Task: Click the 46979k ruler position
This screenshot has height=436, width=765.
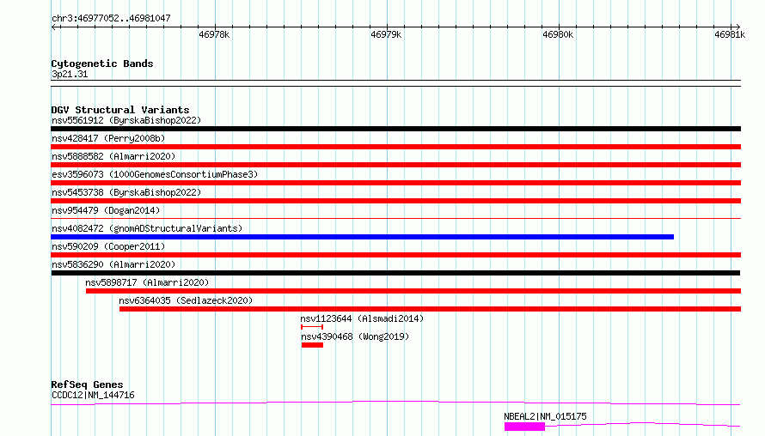Action: [386, 34]
